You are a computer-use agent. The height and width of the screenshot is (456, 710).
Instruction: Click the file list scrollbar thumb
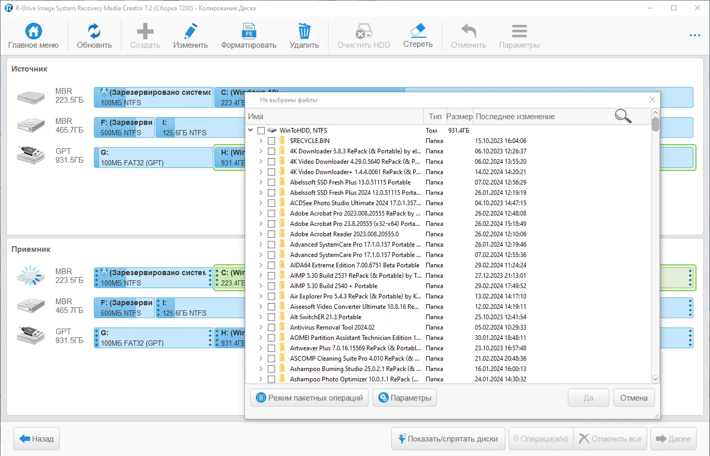[x=656, y=124]
